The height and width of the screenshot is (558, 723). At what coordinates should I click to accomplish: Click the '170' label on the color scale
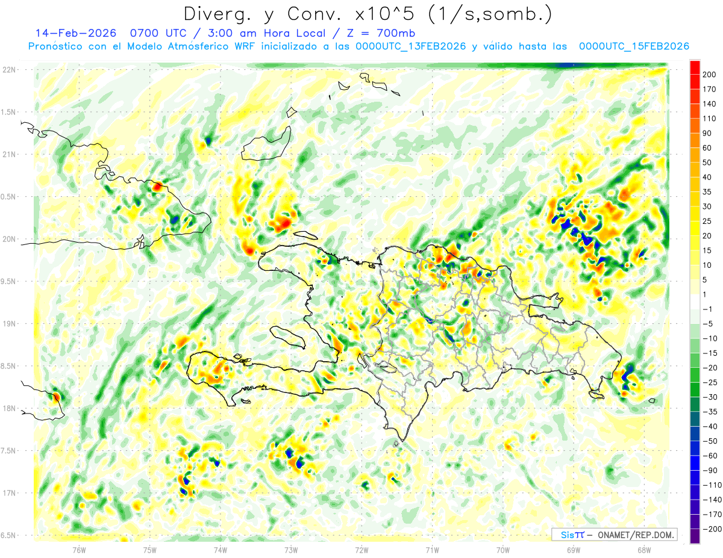point(710,89)
